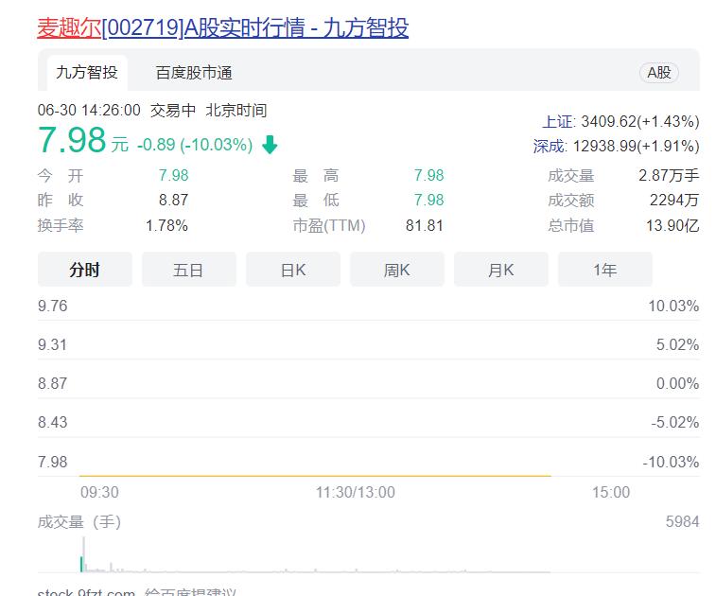716x596 pixels.
Task: Switch chart to 日K view
Action: 292,270
